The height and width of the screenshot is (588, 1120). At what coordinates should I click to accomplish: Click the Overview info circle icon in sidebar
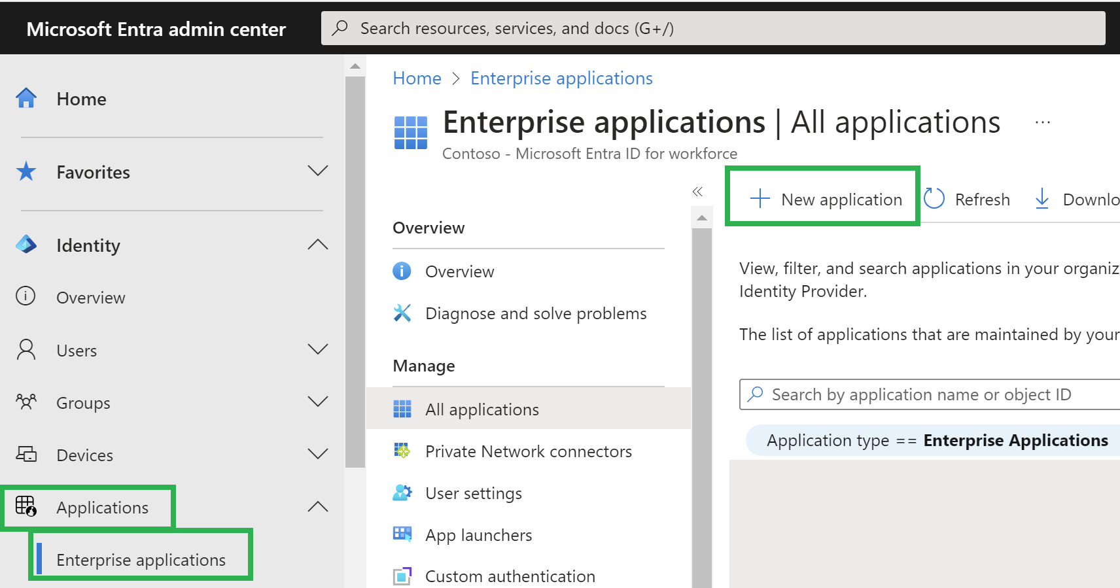click(x=26, y=296)
